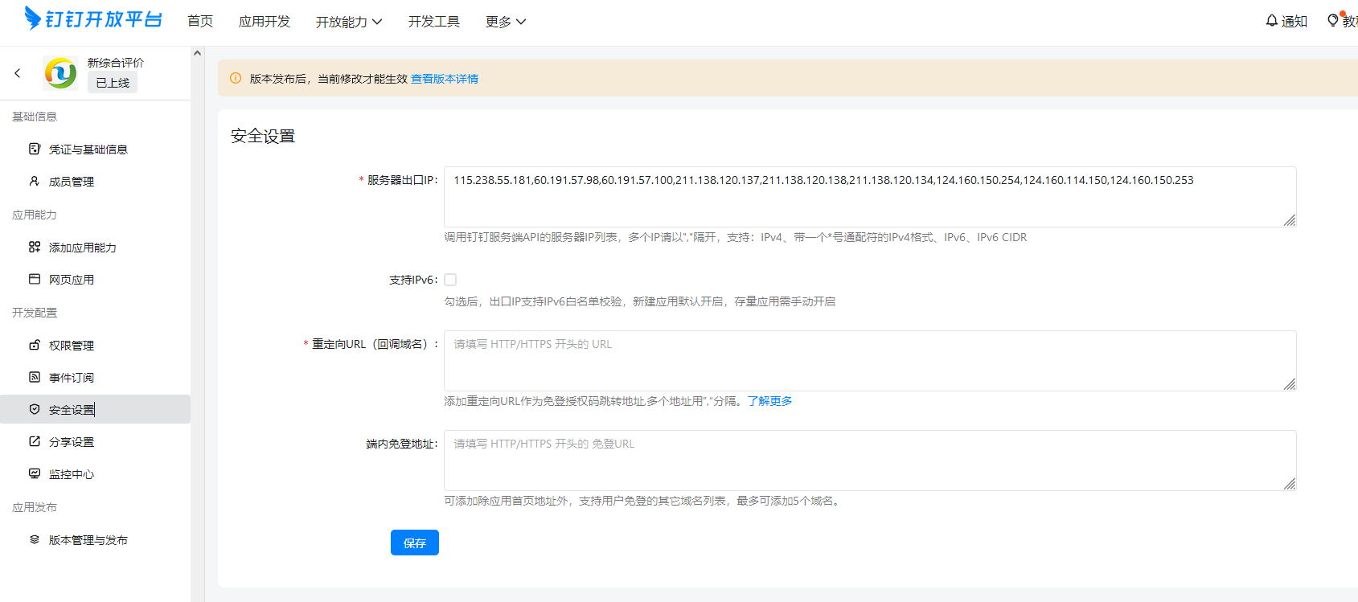Enable the 支持IPv6 checkbox
The width and height of the screenshot is (1358, 602).
450,280
